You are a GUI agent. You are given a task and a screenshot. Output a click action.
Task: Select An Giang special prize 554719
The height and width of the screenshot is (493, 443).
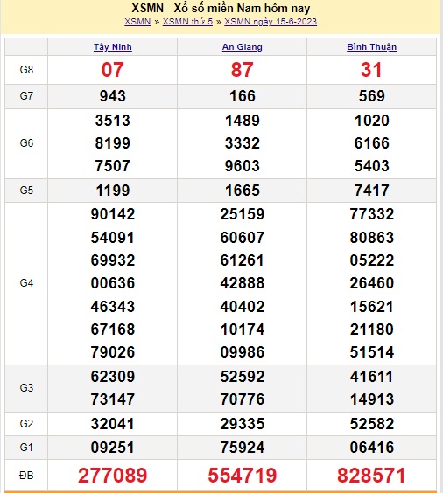pos(243,475)
